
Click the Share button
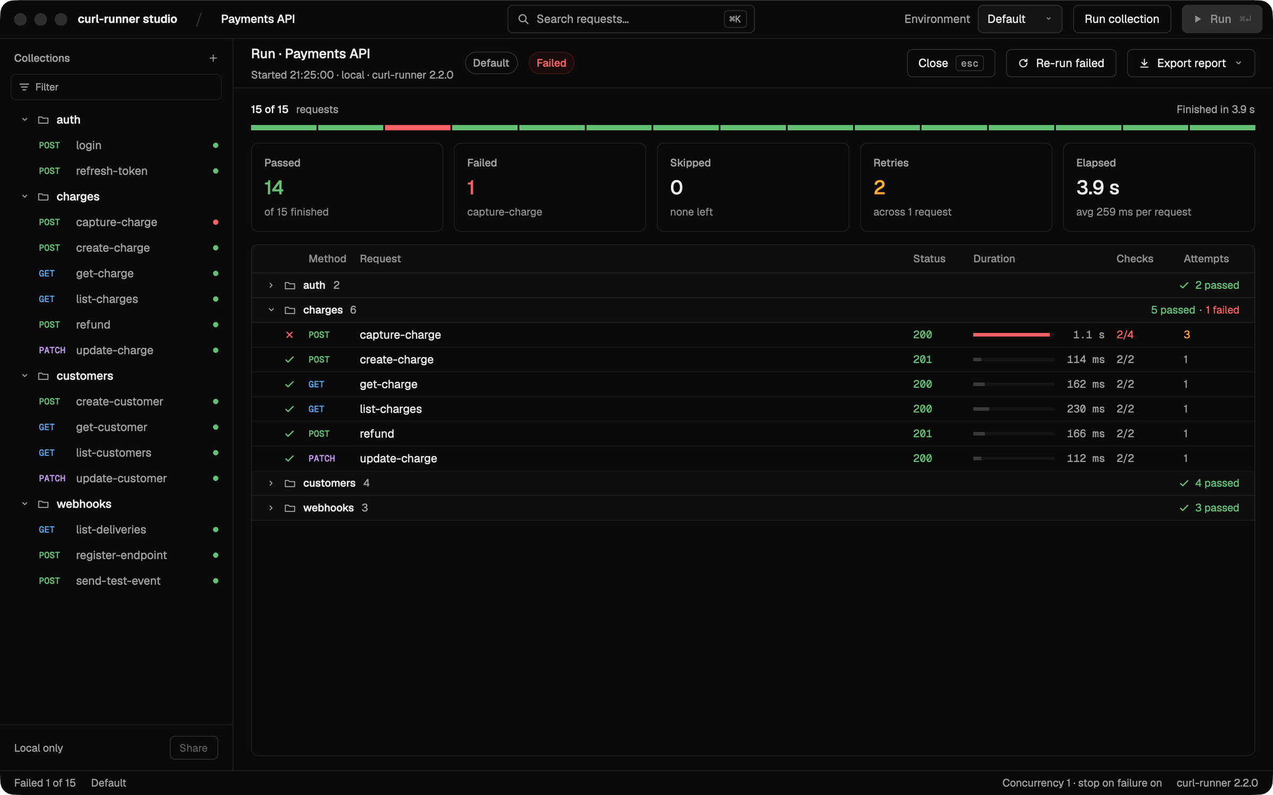pos(194,748)
